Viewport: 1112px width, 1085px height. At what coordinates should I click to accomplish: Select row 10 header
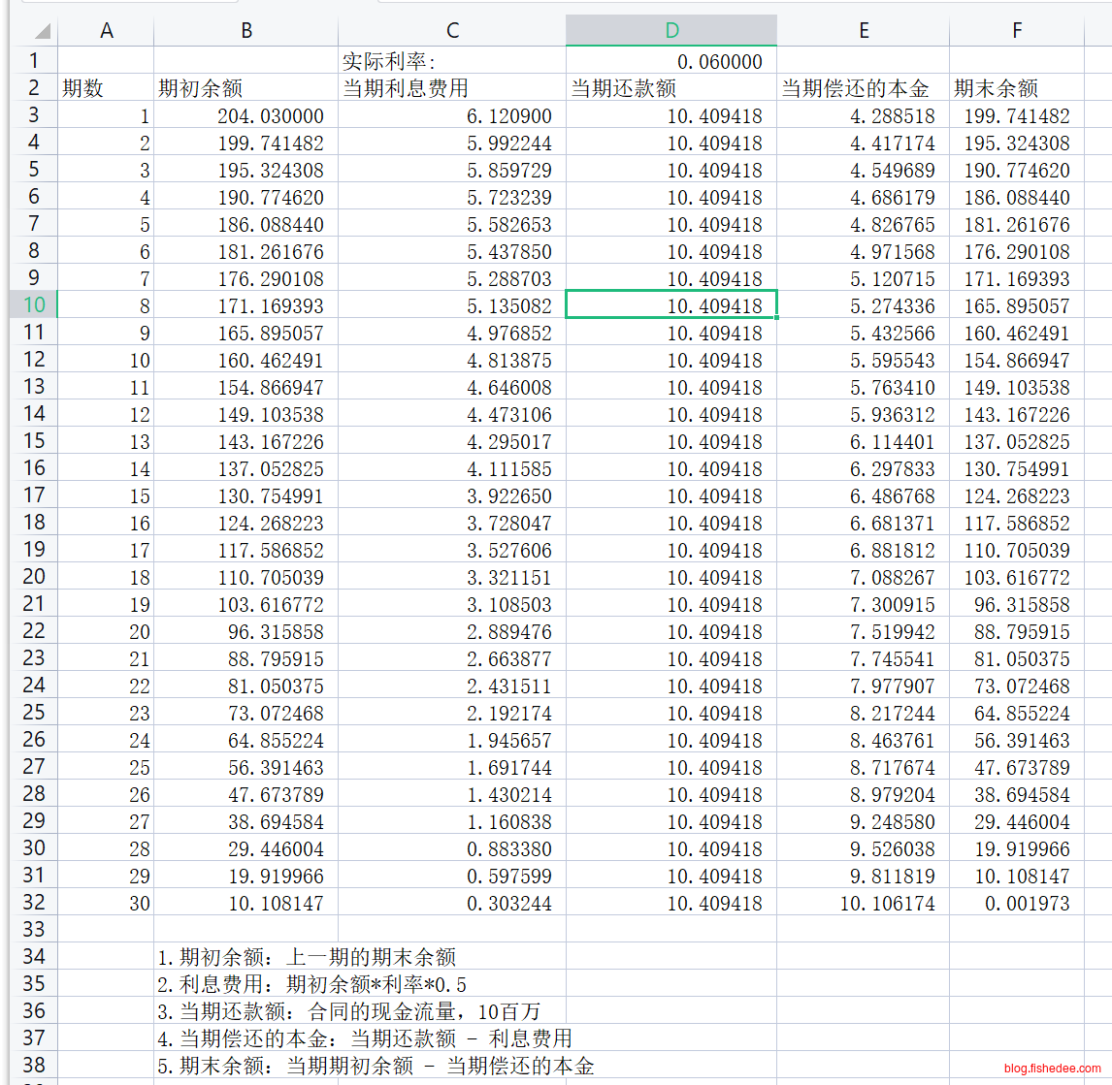click(x=34, y=305)
